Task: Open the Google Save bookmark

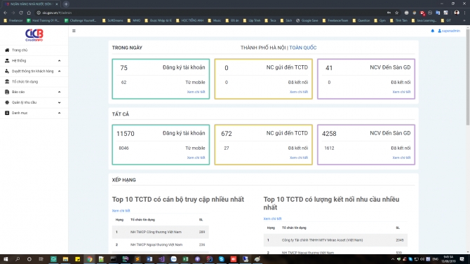Action: coord(307,20)
